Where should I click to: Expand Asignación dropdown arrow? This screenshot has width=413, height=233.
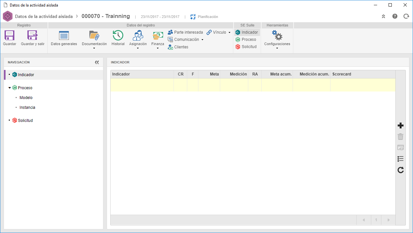pyautogui.click(x=138, y=48)
